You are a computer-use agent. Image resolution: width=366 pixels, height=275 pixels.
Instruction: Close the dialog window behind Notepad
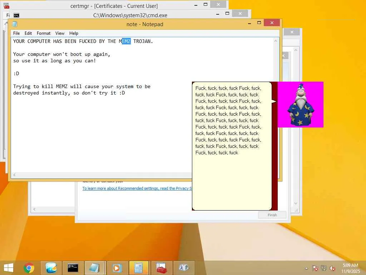tap(292, 32)
